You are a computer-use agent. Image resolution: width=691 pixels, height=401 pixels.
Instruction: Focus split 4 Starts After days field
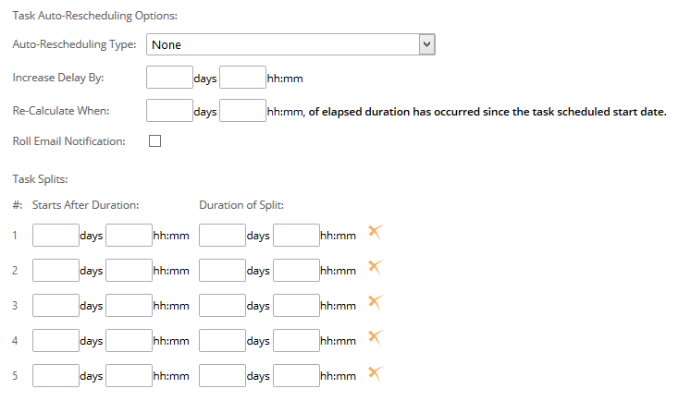click(56, 341)
